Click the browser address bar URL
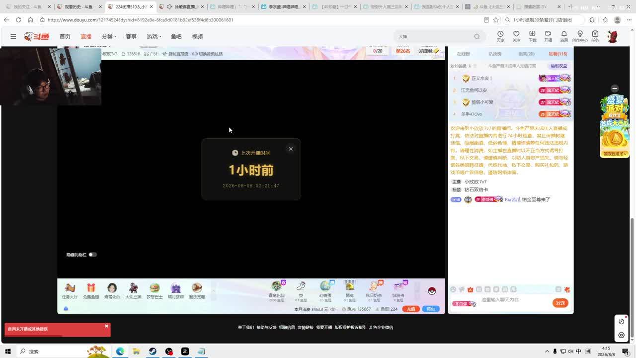 (x=141, y=20)
